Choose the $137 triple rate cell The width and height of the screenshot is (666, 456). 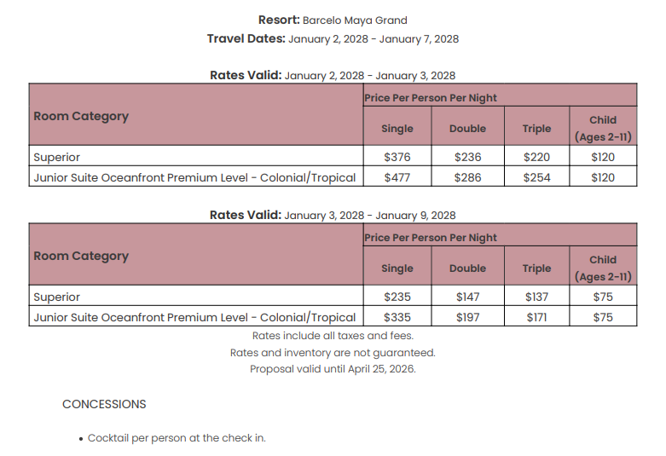point(536,297)
